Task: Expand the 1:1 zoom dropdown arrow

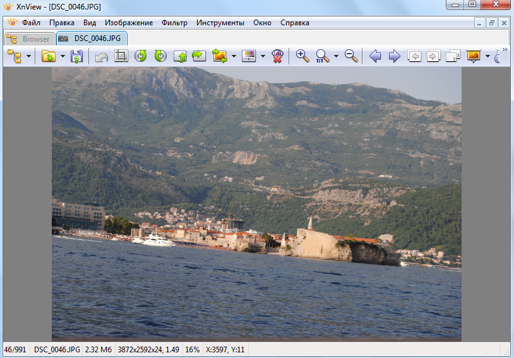Action: (336, 56)
